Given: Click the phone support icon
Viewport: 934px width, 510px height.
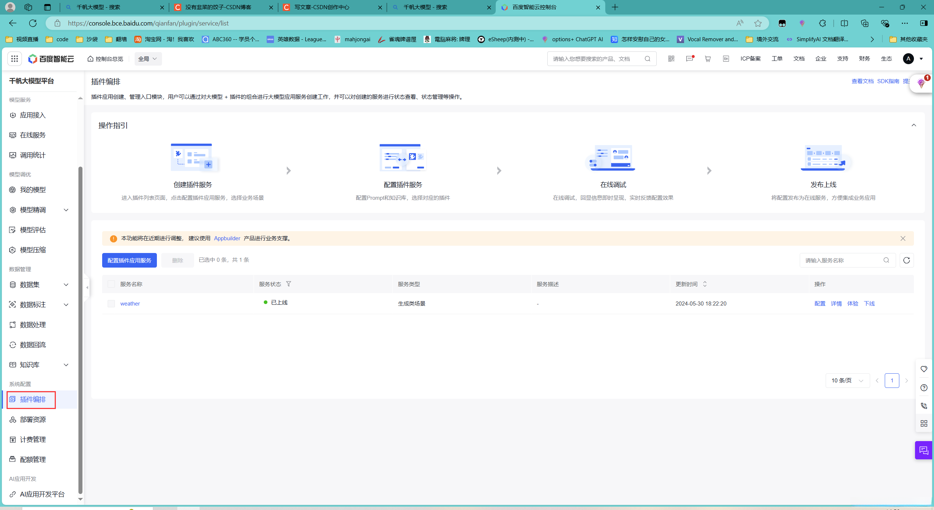Looking at the screenshot, I should point(924,406).
